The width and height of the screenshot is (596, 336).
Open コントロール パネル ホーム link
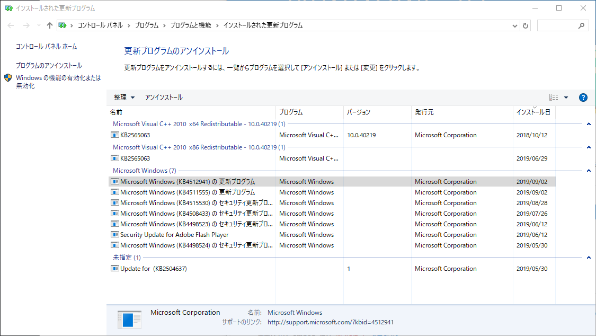pos(47,46)
